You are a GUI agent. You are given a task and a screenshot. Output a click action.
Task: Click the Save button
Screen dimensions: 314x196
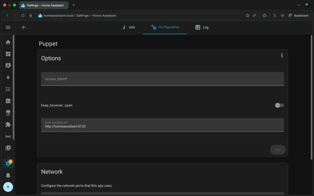coord(278,149)
